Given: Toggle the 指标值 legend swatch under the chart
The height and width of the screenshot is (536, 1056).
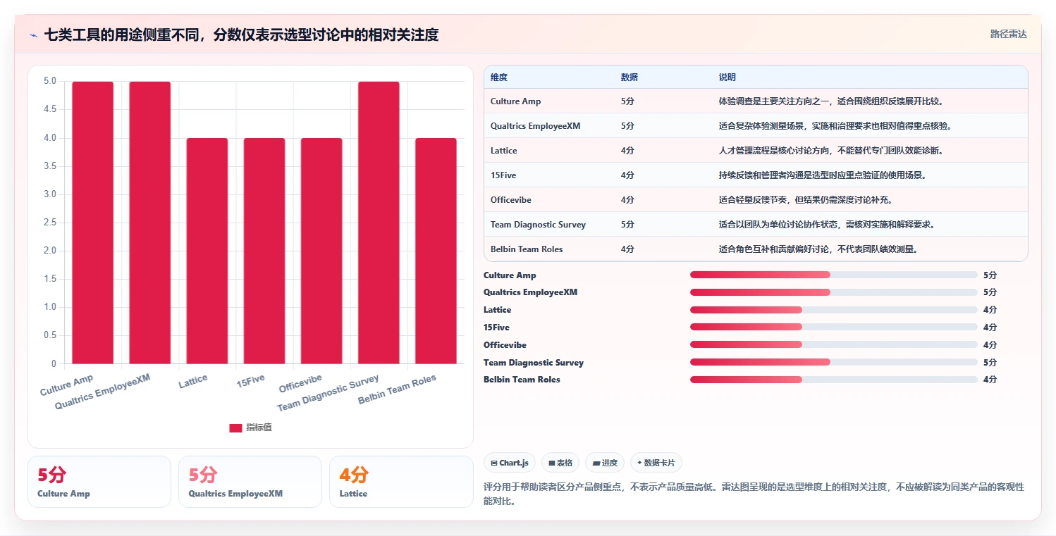Looking at the screenshot, I should click(x=235, y=428).
